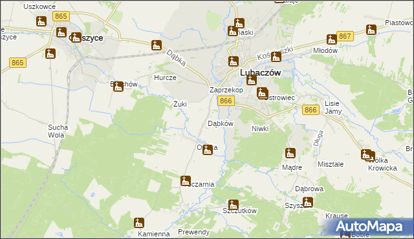Click the Lubaczów city label

coord(260,73)
